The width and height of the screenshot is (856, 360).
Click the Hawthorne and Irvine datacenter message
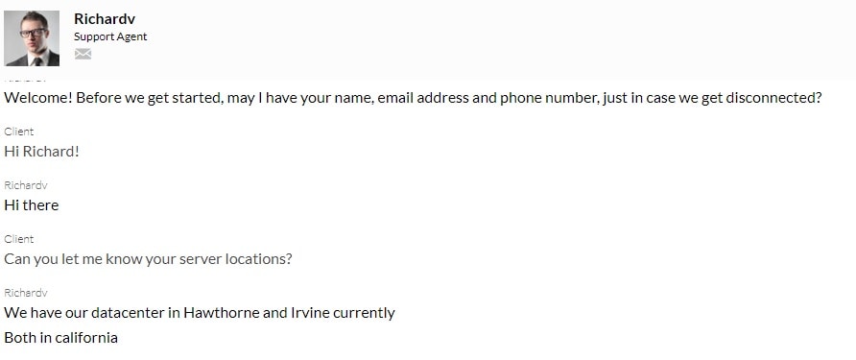point(200,313)
